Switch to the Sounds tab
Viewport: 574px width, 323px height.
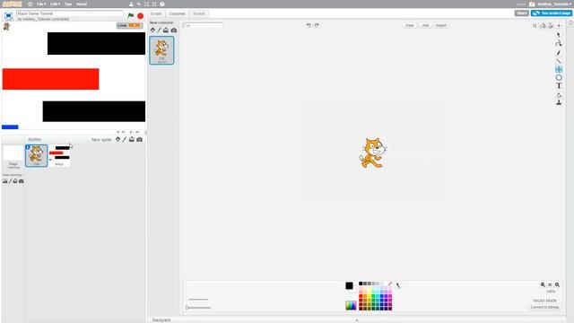(x=199, y=13)
